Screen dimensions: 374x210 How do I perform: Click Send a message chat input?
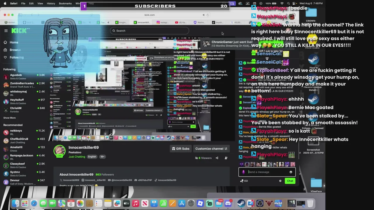[x=267, y=172]
